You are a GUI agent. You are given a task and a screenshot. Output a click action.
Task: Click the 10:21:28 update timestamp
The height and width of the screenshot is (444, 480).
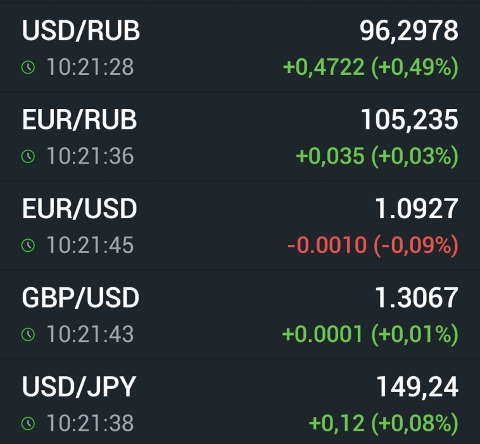pyautogui.click(x=89, y=67)
